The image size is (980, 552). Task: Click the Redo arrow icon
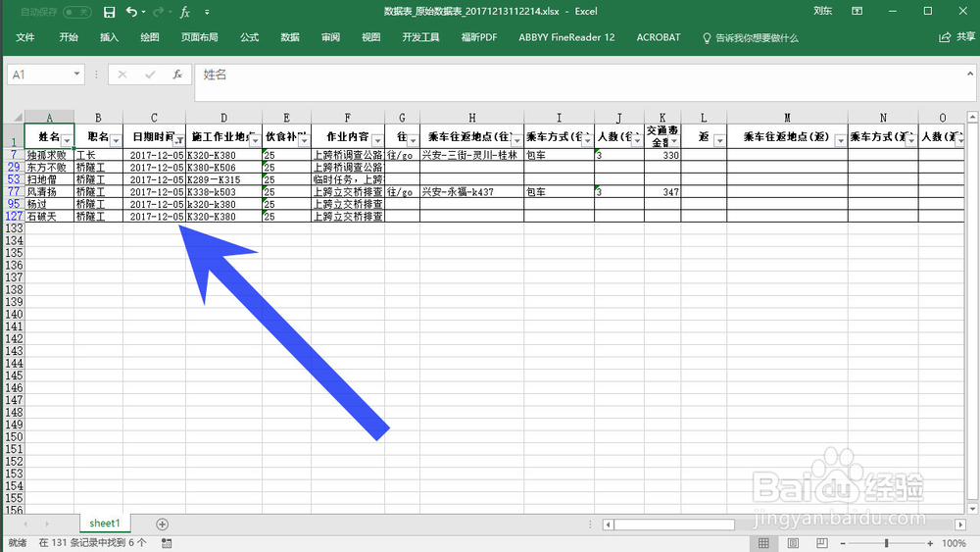158,12
